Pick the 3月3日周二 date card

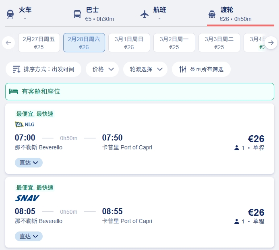(219, 43)
